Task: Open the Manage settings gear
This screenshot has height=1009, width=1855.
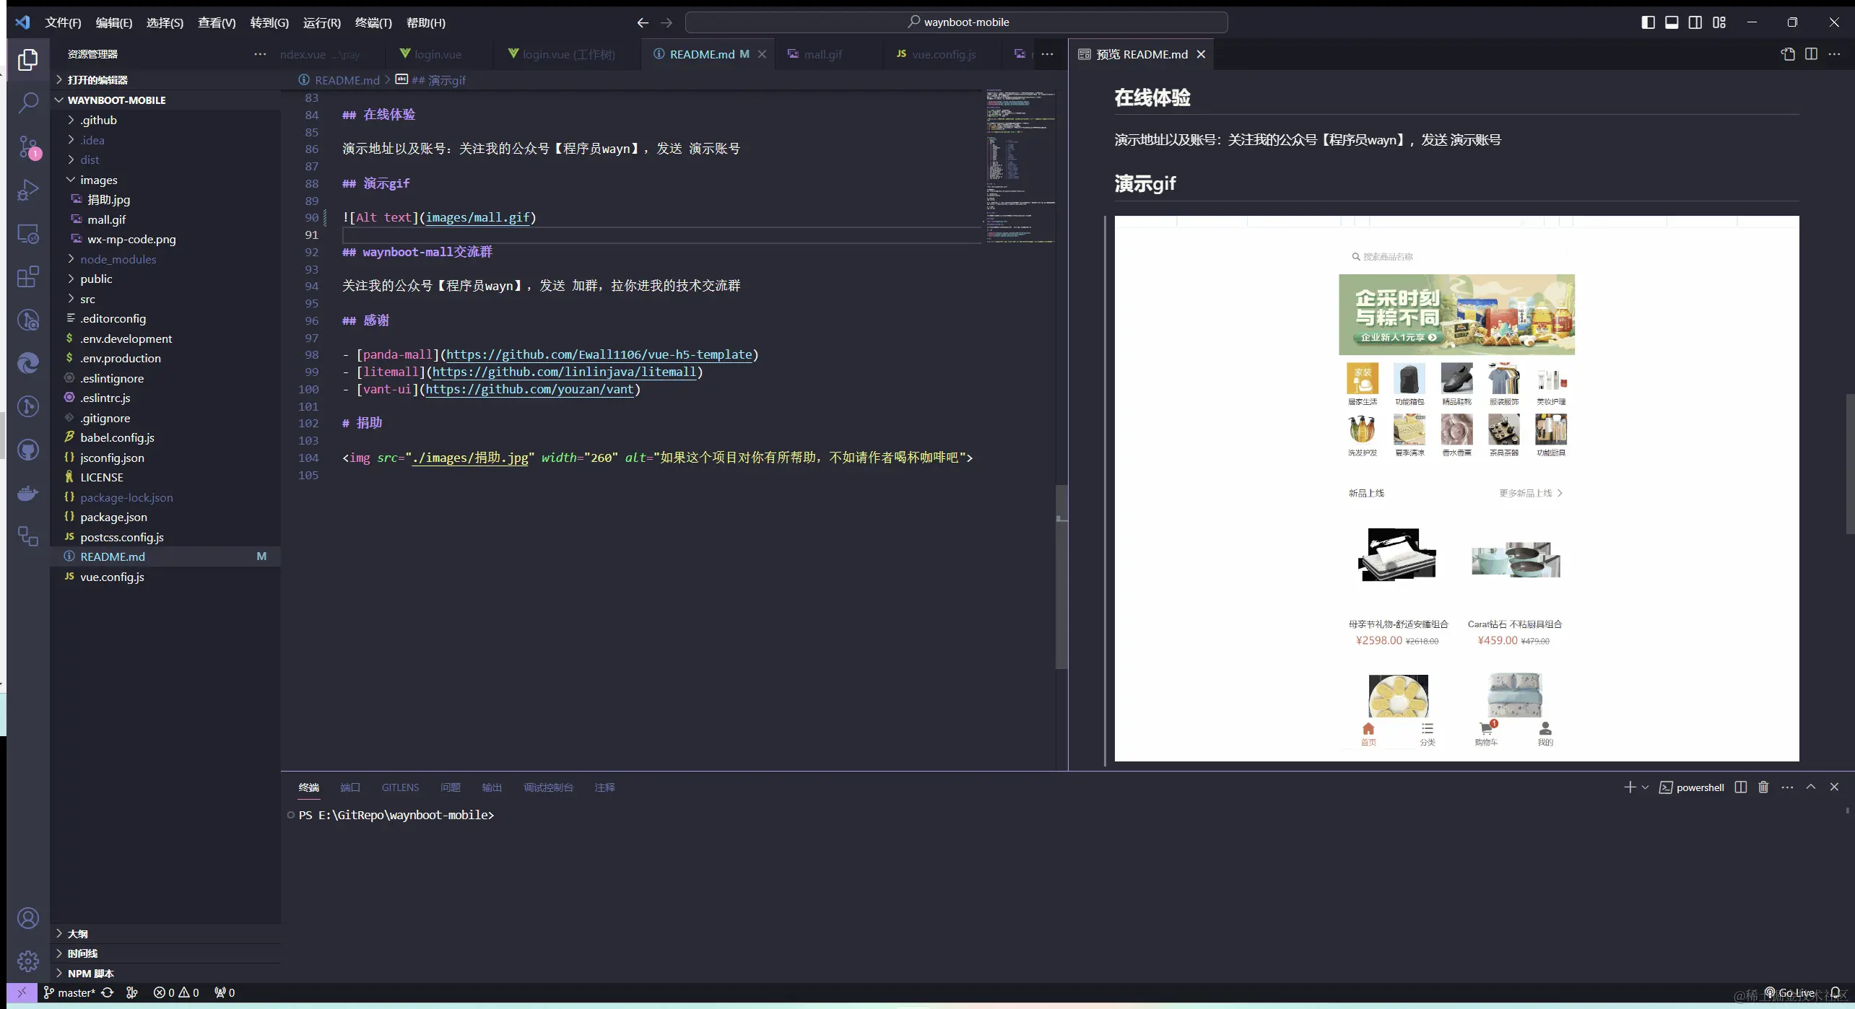Action: pos(28,961)
